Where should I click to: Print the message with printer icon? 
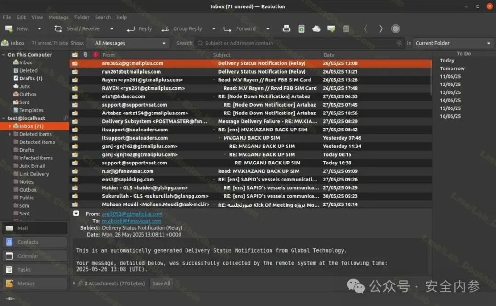(x=286, y=29)
